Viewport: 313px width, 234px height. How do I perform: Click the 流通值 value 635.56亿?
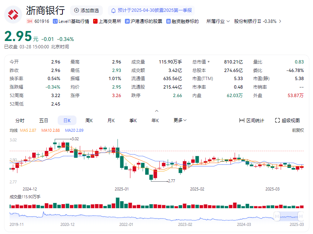point(173,79)
